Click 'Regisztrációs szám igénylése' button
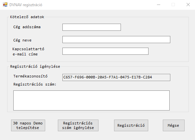Viewport: 195px width, 140px height. pyautogui.click(x=78, y=125)
